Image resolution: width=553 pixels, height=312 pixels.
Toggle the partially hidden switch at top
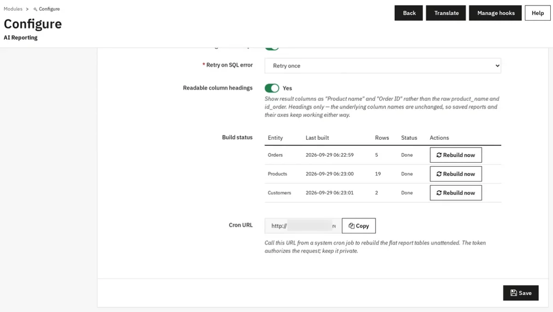[272, 48]
